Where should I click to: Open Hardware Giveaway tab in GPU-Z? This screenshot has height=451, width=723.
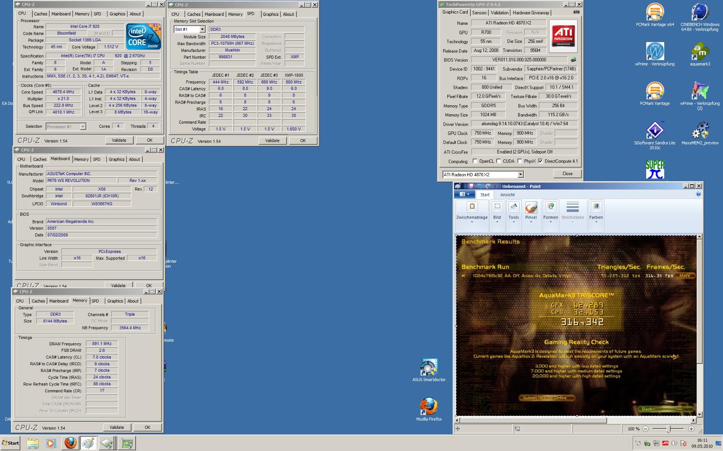click(531, 13)
